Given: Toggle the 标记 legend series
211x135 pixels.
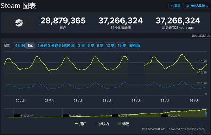Looking at the screenshot, I should click(123, 124).
